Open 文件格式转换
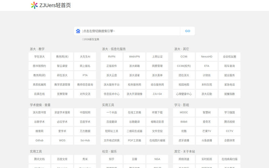Viewport: 269px width, 168px height. point(112,140)
